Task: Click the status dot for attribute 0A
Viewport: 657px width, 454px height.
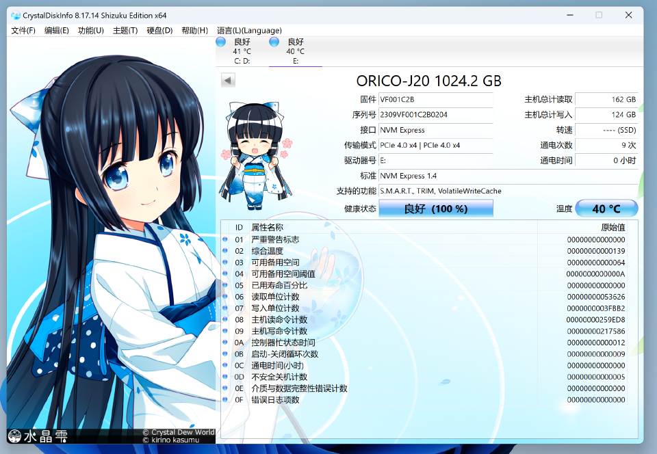Action: (x=225, y=343)
